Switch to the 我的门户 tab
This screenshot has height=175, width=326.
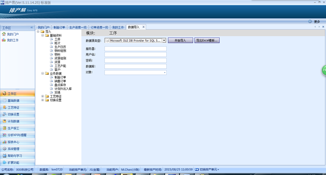(43, 27)
